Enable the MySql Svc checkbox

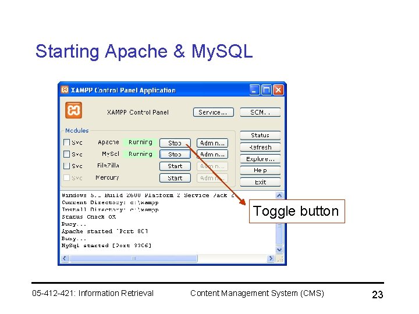[66, 154]
